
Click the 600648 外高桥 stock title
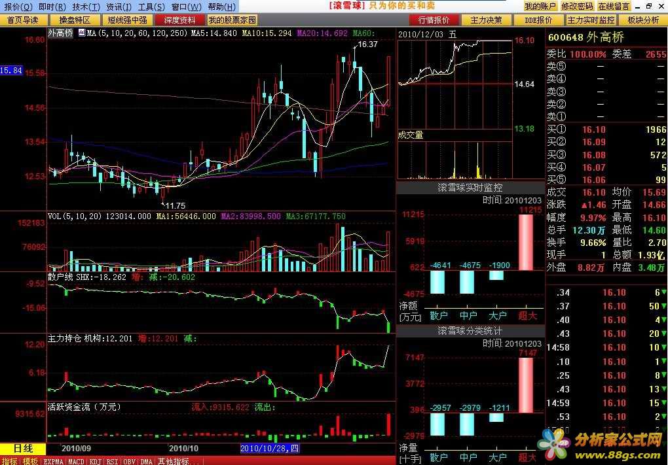586,37
